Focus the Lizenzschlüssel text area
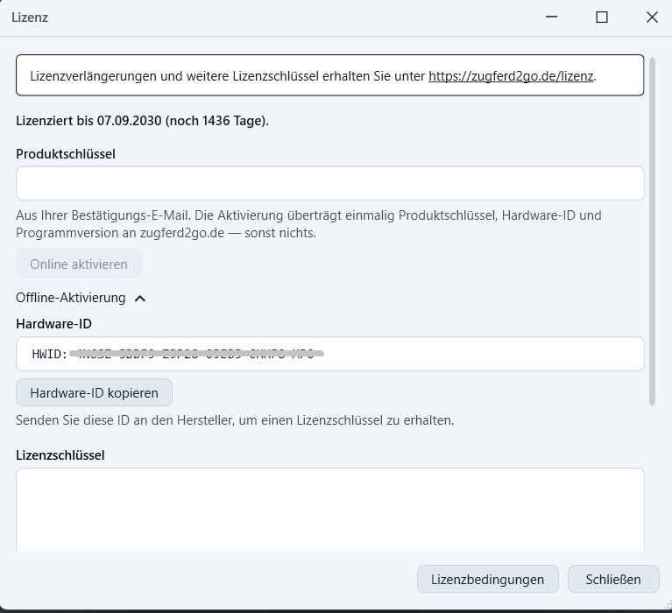This screenshot has width=672, height=613. point(330,510)
